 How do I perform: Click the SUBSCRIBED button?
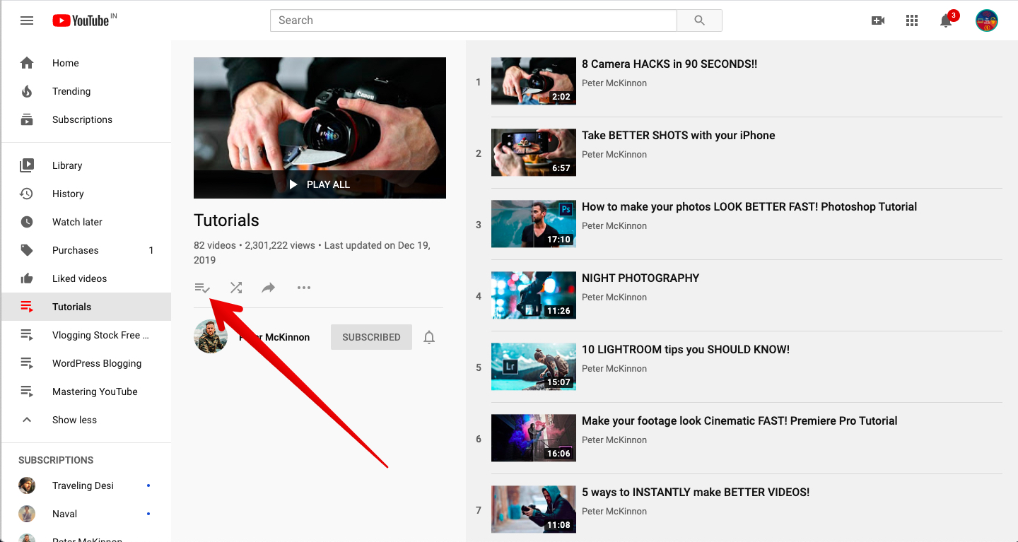click(371, 337)
